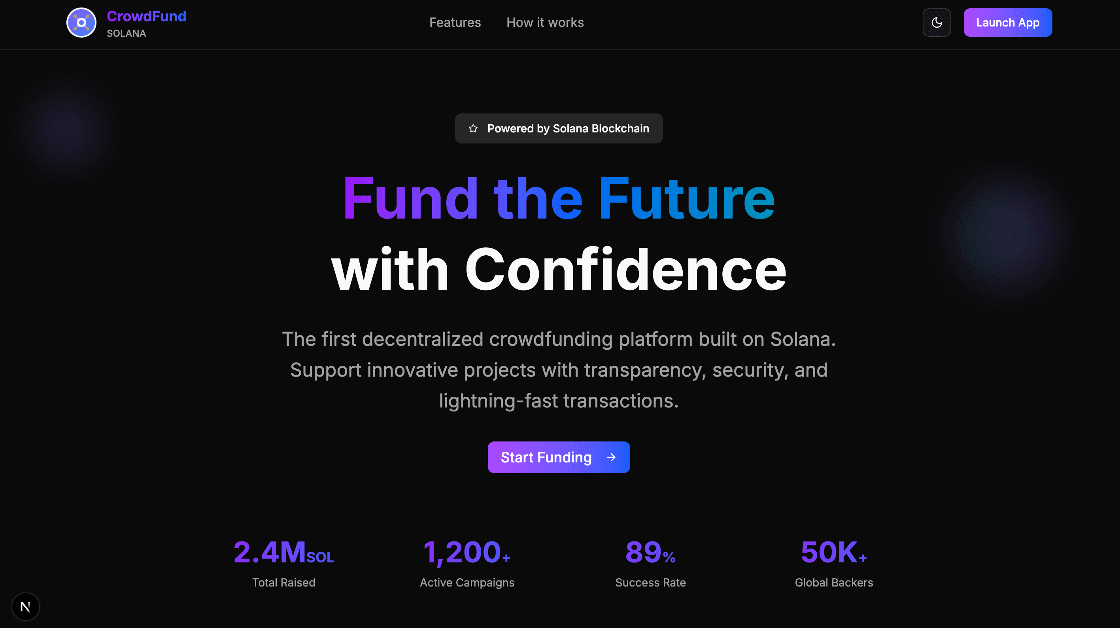Click the star icon in Solana badge
Viewport: 1120px width, 628px height.
473,128
